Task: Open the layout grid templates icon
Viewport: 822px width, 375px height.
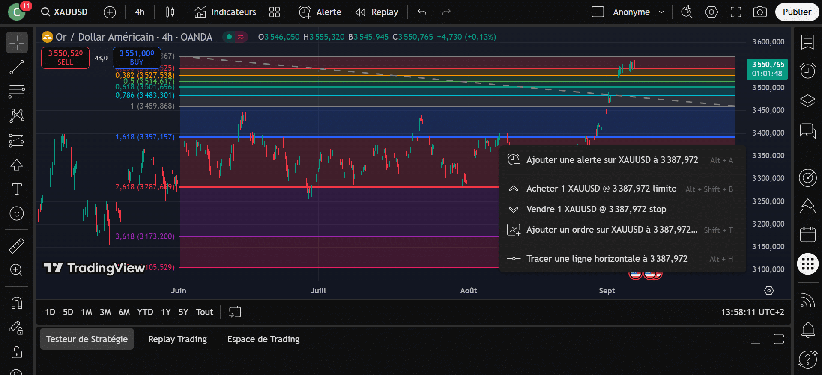Action: 274,12
